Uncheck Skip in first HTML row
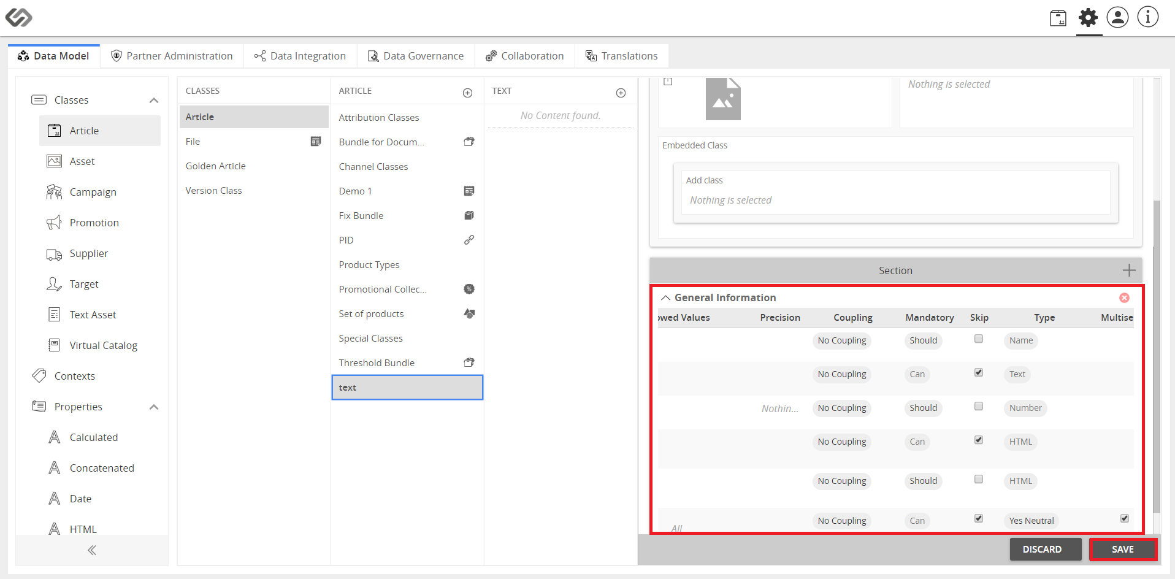This screenshot has height=579, width=1175. pyautogui.click(x=979, y=440)
